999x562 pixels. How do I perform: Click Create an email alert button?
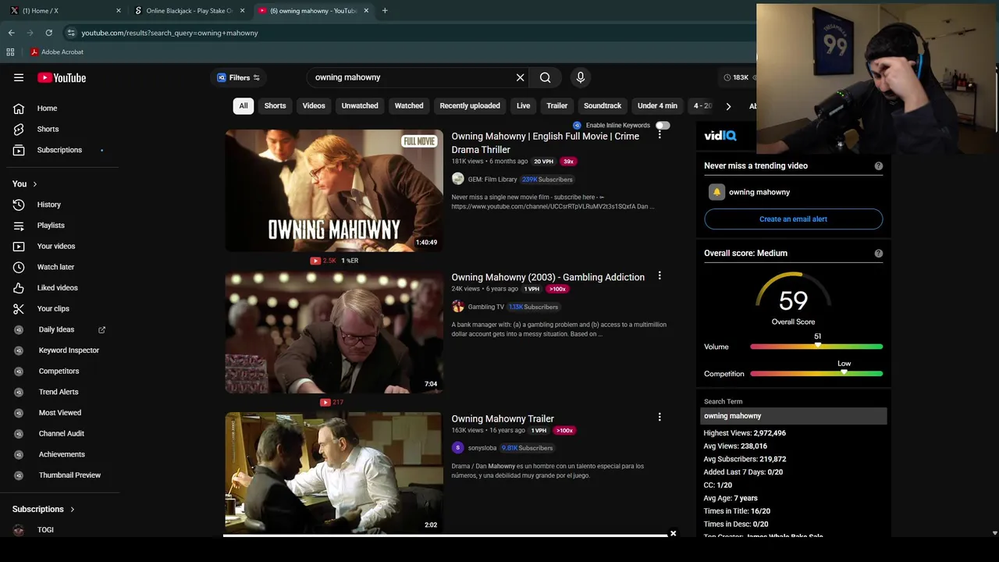click(x=793, y=219)
